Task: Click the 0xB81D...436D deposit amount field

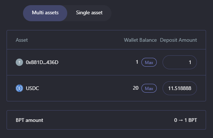Action: click(x=180, y=62)
